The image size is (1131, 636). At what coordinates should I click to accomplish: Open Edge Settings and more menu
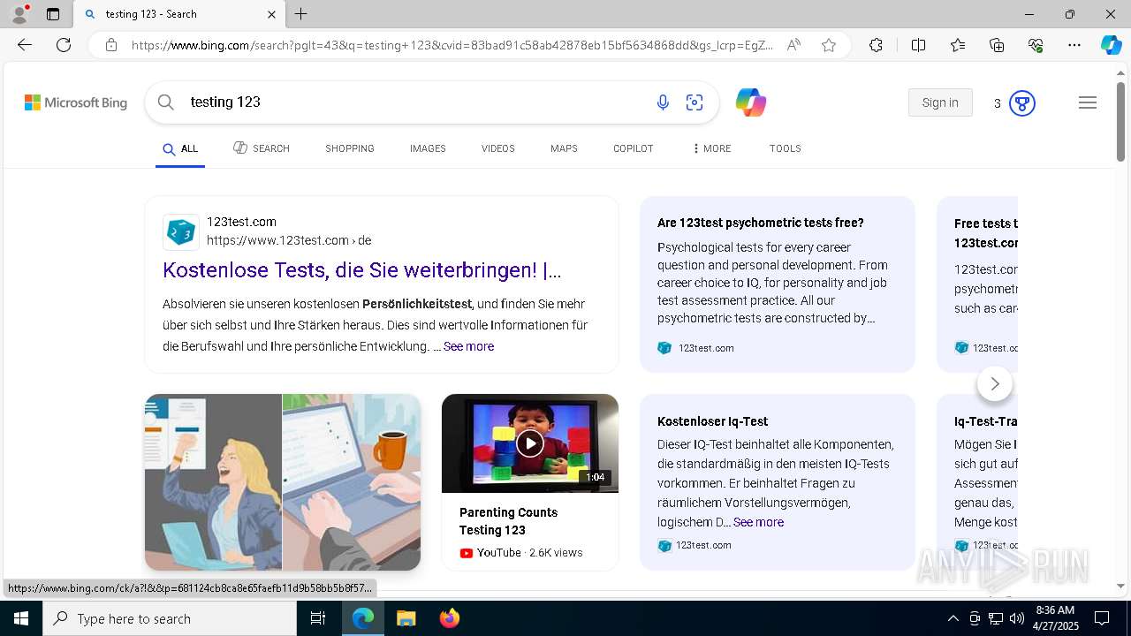pyautogui.click(x=1074, y=45)
